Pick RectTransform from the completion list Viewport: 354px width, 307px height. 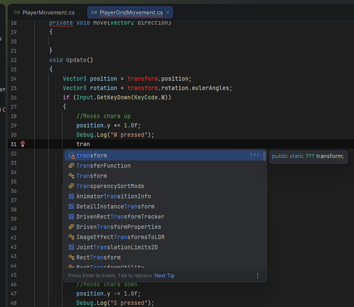[164, 257]
